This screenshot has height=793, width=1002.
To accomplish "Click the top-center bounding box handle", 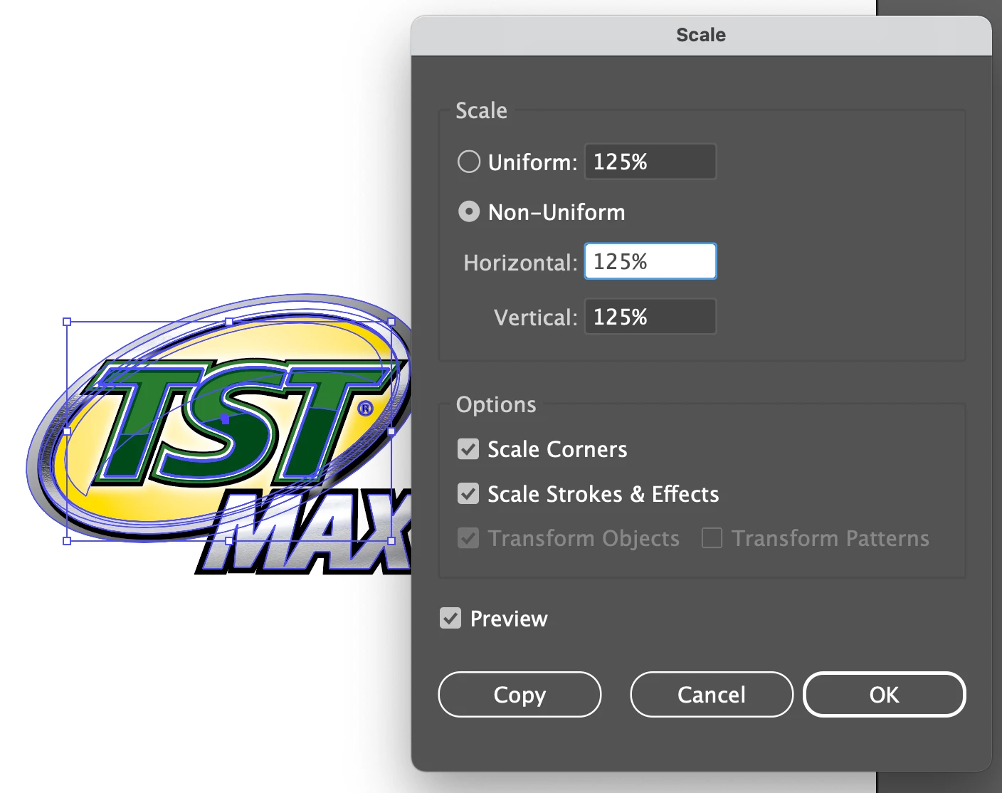I will coord(229,322).
